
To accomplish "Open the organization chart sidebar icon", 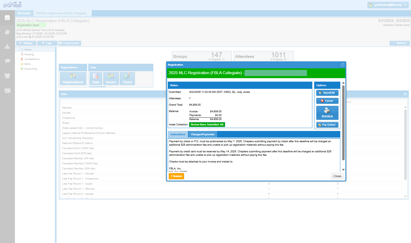I will pyautogui.click(x=7, y=47).
